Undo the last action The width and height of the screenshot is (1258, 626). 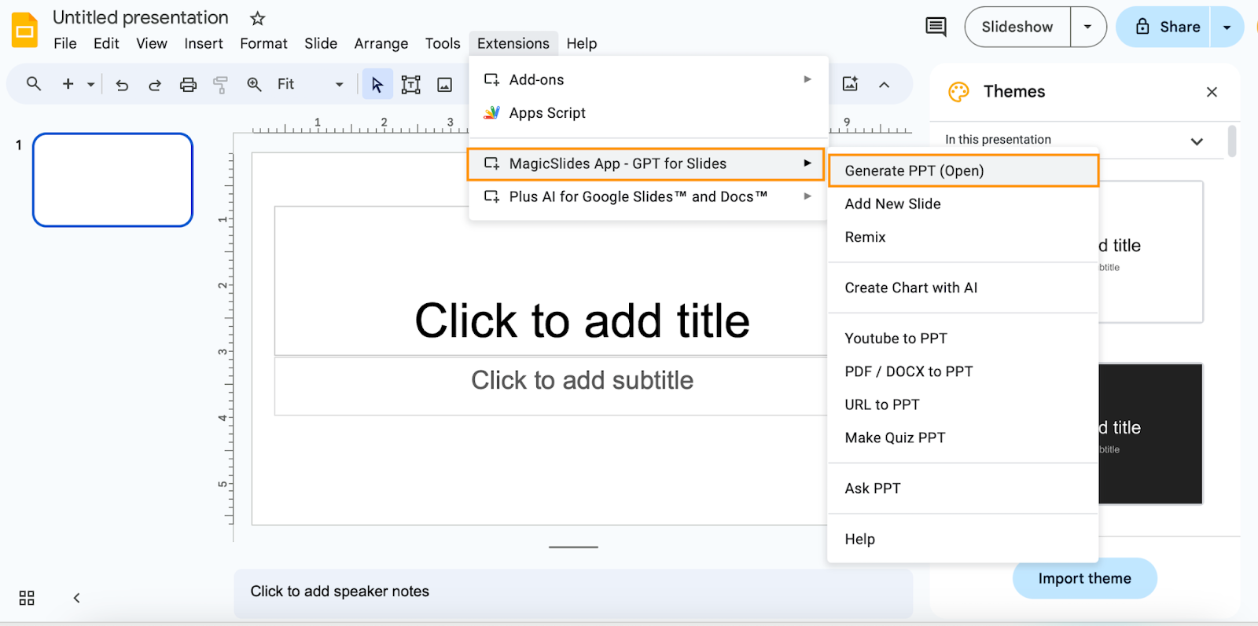tap(122, 85)
